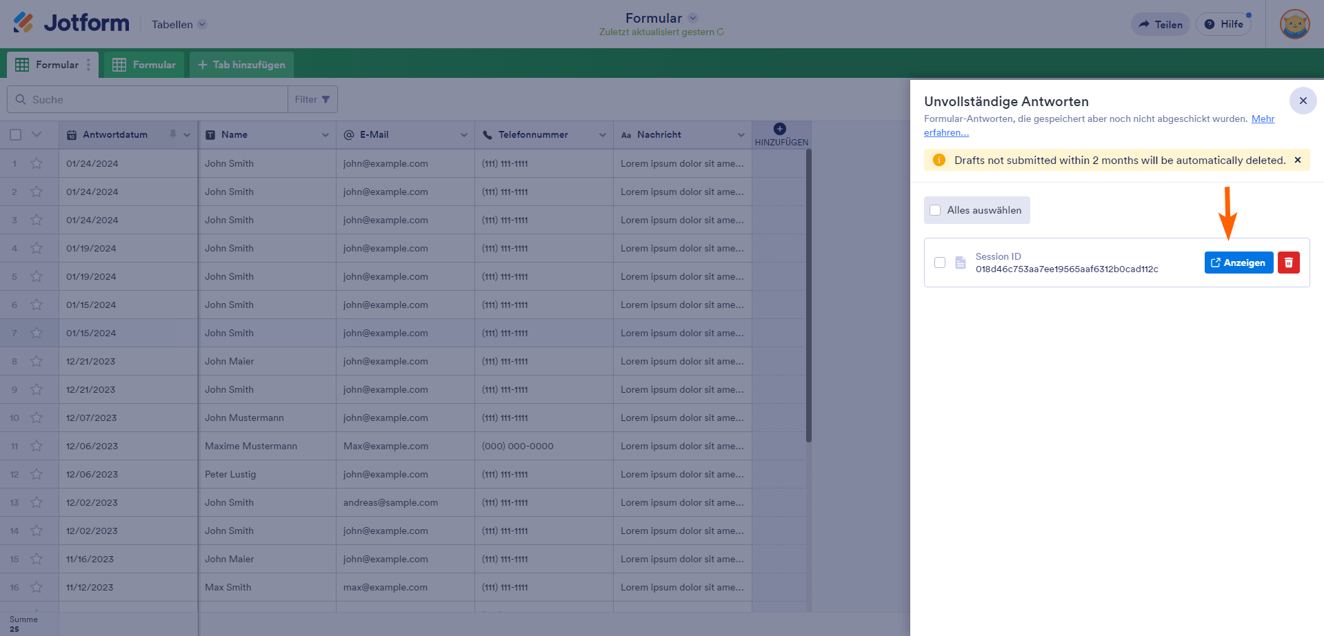Click the HINZUFÜGEN plus column icon
Viewport: 1324px width, 636px height.
780,129
